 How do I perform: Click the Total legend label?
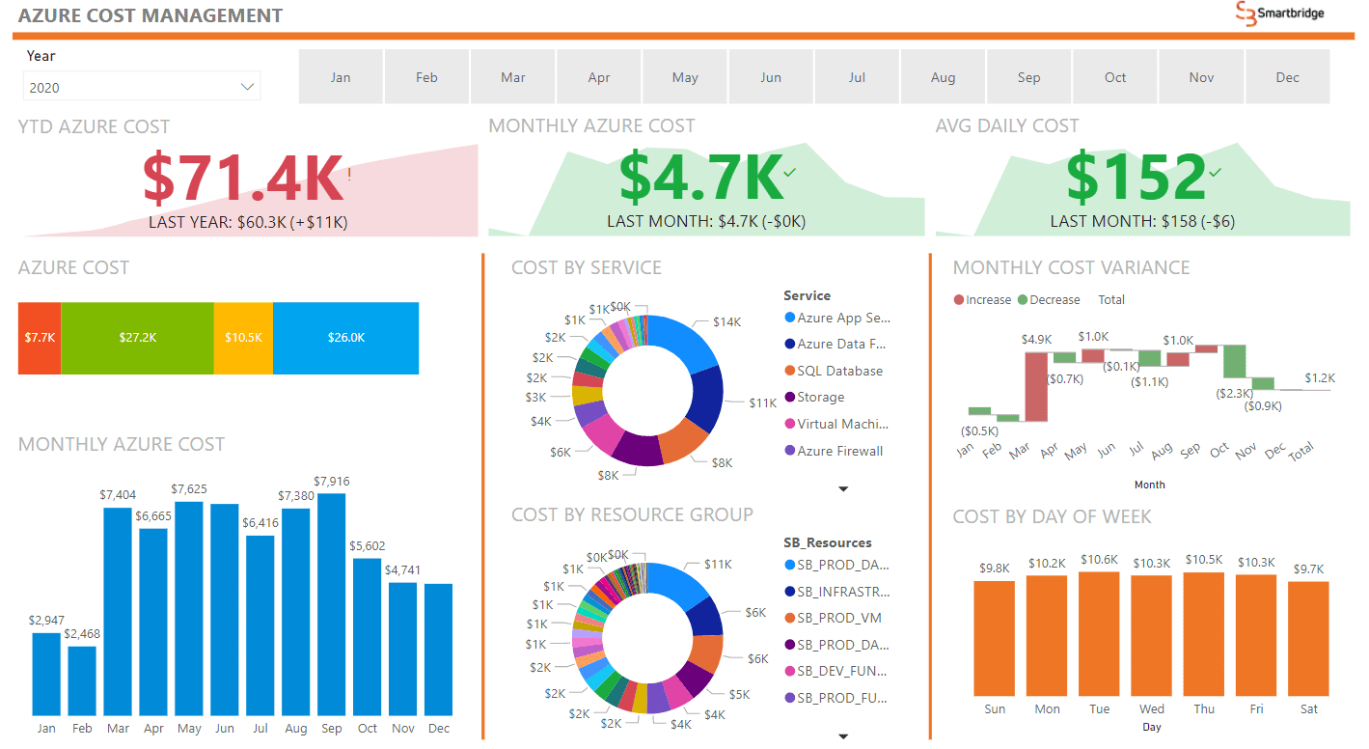pos(1110,299)
